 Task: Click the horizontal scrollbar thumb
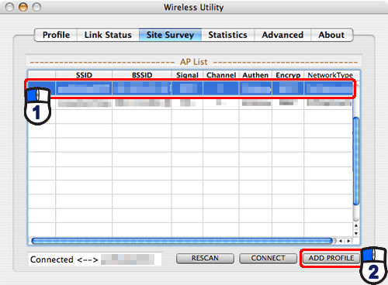pos(182,241)
